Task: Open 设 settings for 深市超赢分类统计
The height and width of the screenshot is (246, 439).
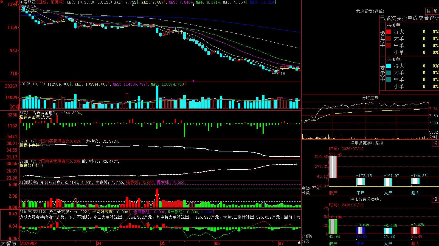Action: coord(435,199)
